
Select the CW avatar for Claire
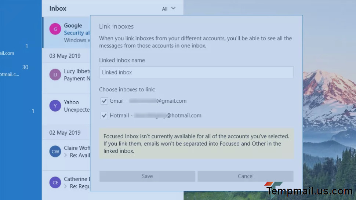(55, 151)
